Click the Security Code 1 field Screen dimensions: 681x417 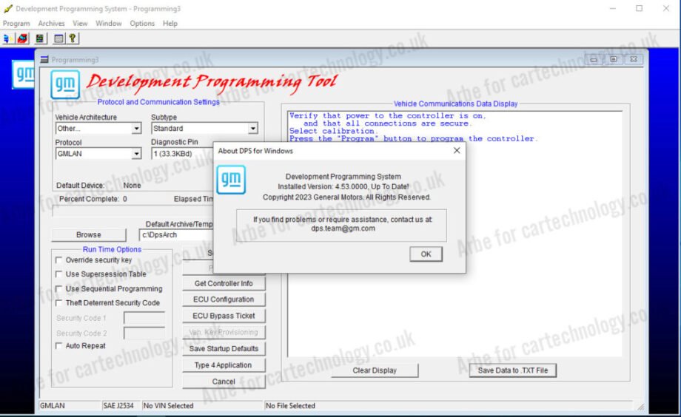(144, 318)
